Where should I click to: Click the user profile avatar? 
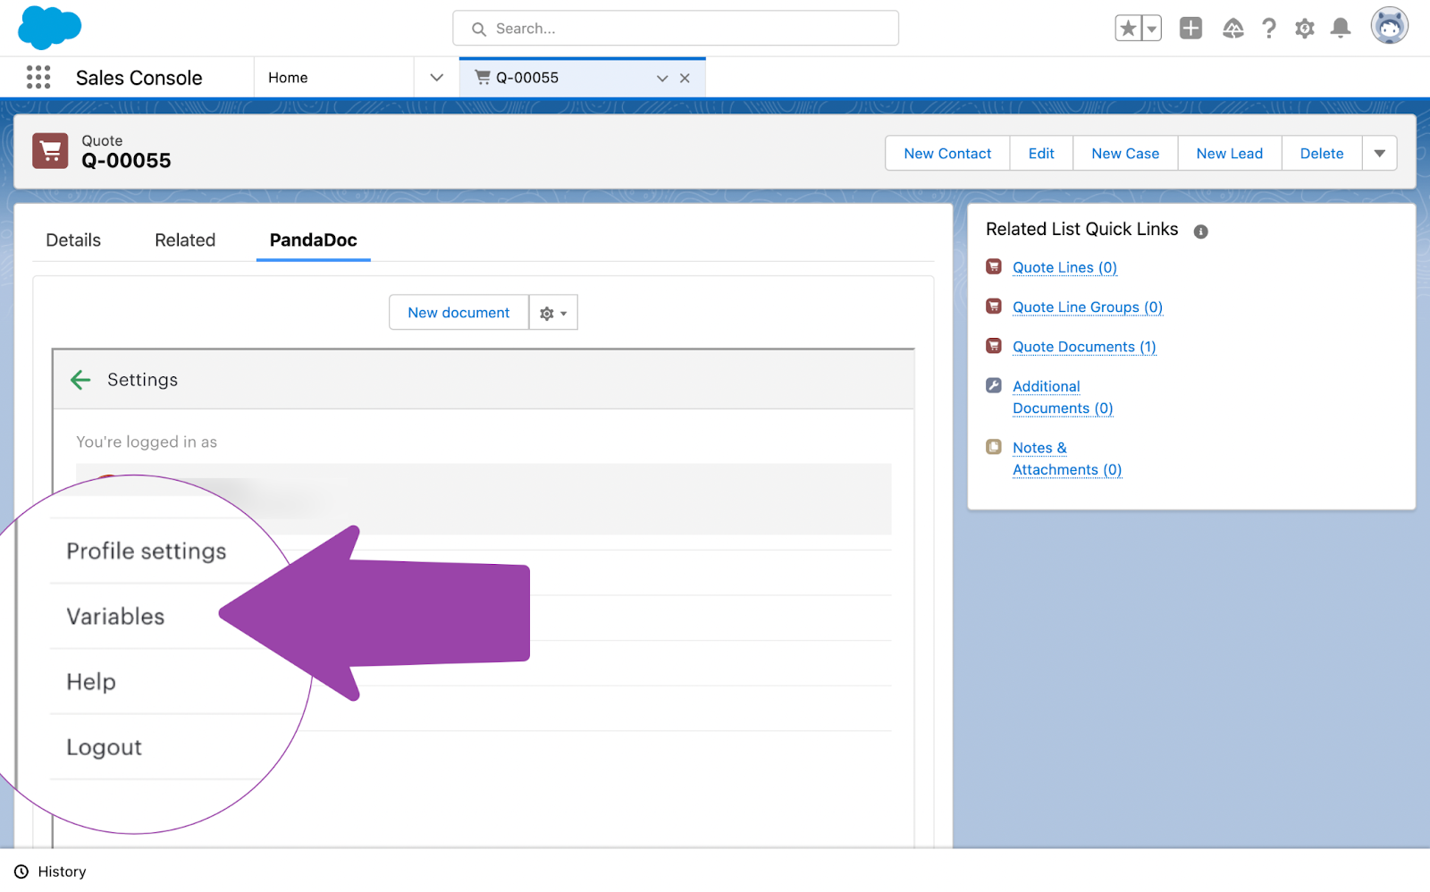(x=1390, y=26)
